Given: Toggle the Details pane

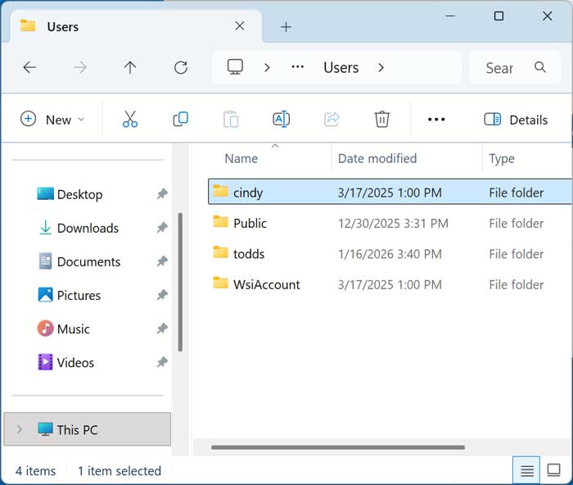Looking at the screenshot, I should point(516,120).
